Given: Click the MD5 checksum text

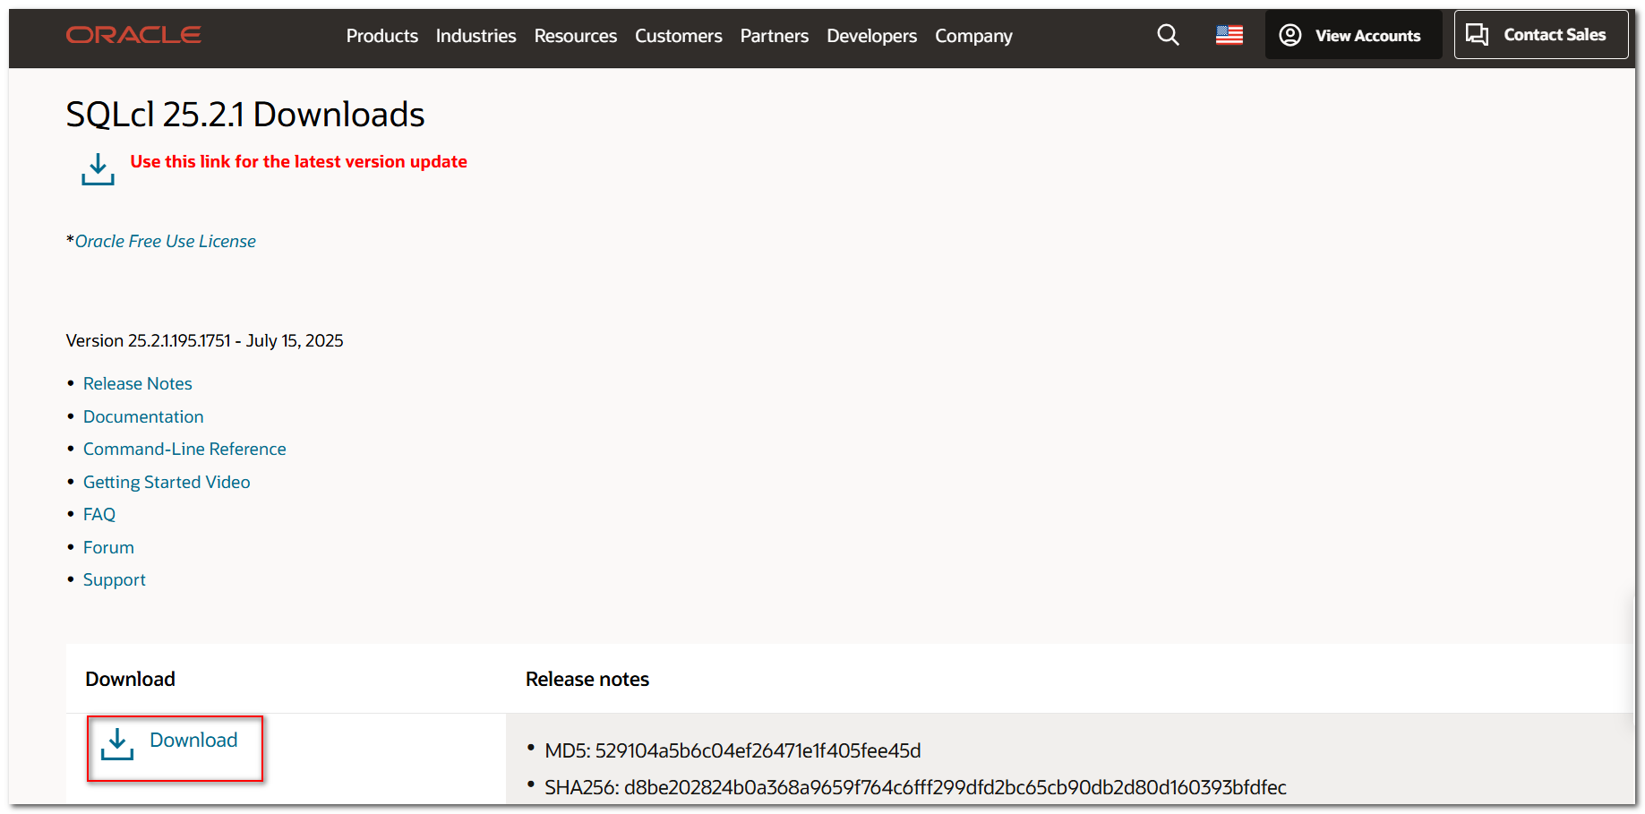Looking at the screenshot, I should (733, 750).
